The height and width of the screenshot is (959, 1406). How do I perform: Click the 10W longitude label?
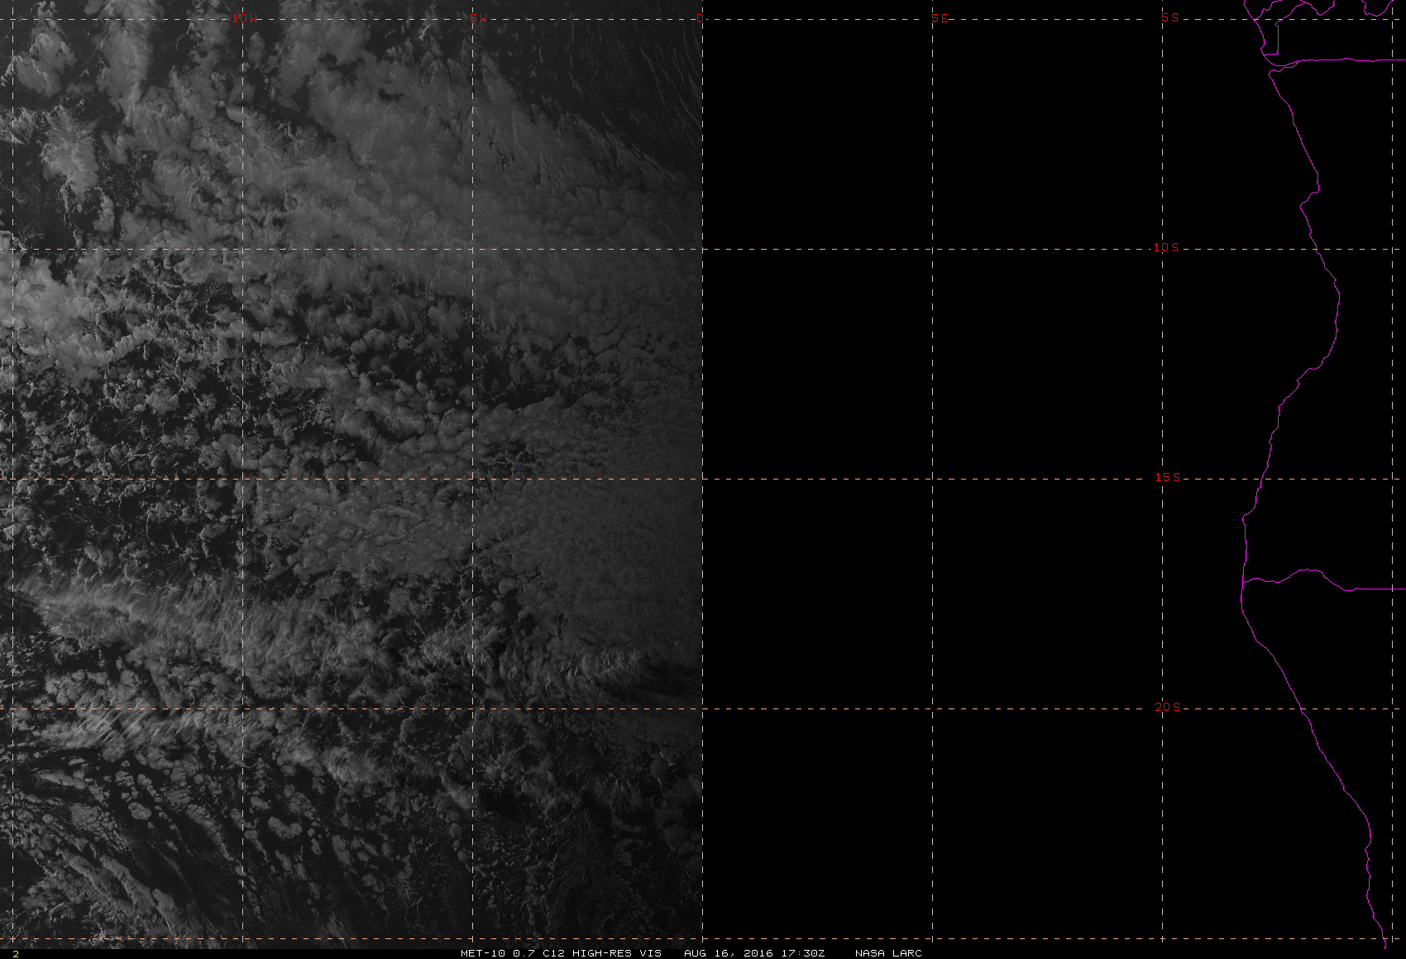tap(244, 18)
